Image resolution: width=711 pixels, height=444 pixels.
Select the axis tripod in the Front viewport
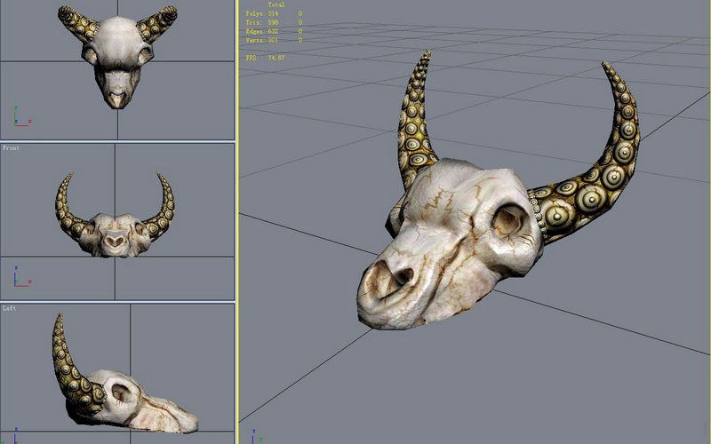(x=20, y=275)
